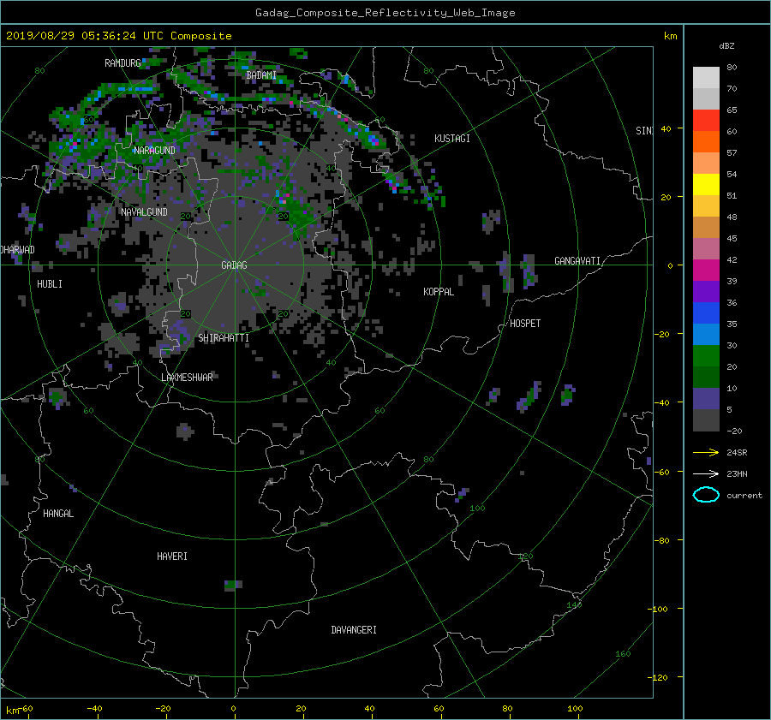
Task: Select the HUBLI town label
Action: tap(50, 284)
